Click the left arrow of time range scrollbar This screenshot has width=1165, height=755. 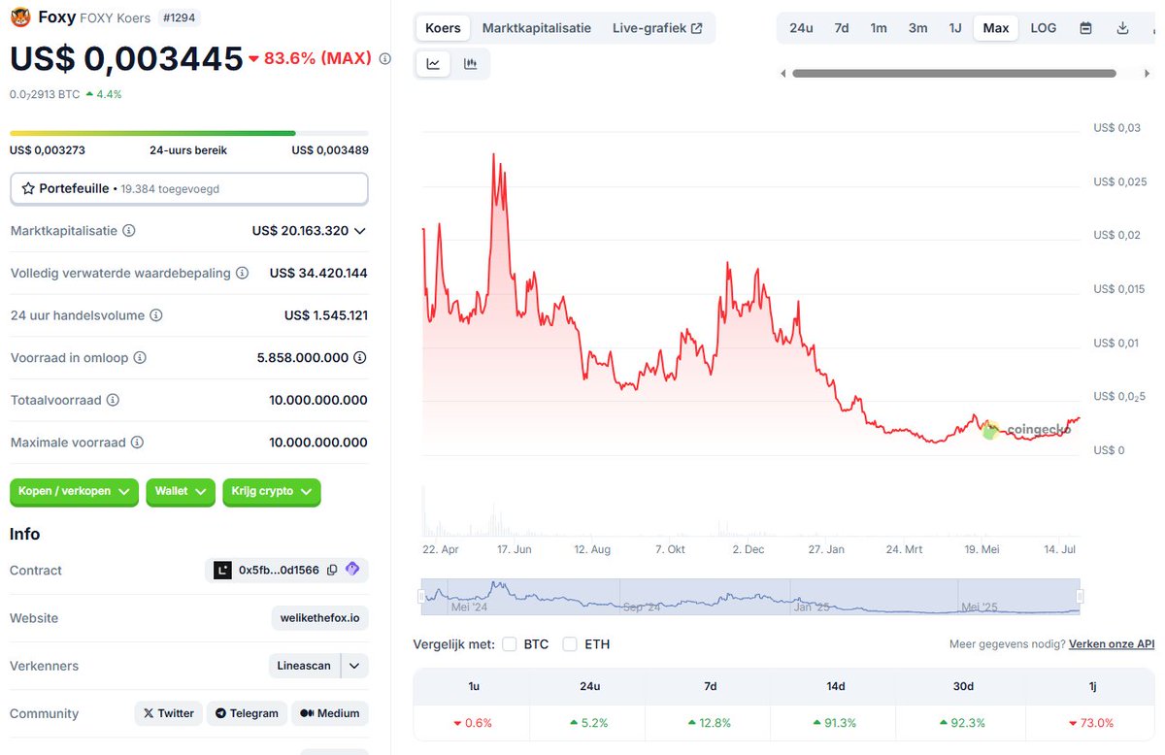tap(783, 74)
